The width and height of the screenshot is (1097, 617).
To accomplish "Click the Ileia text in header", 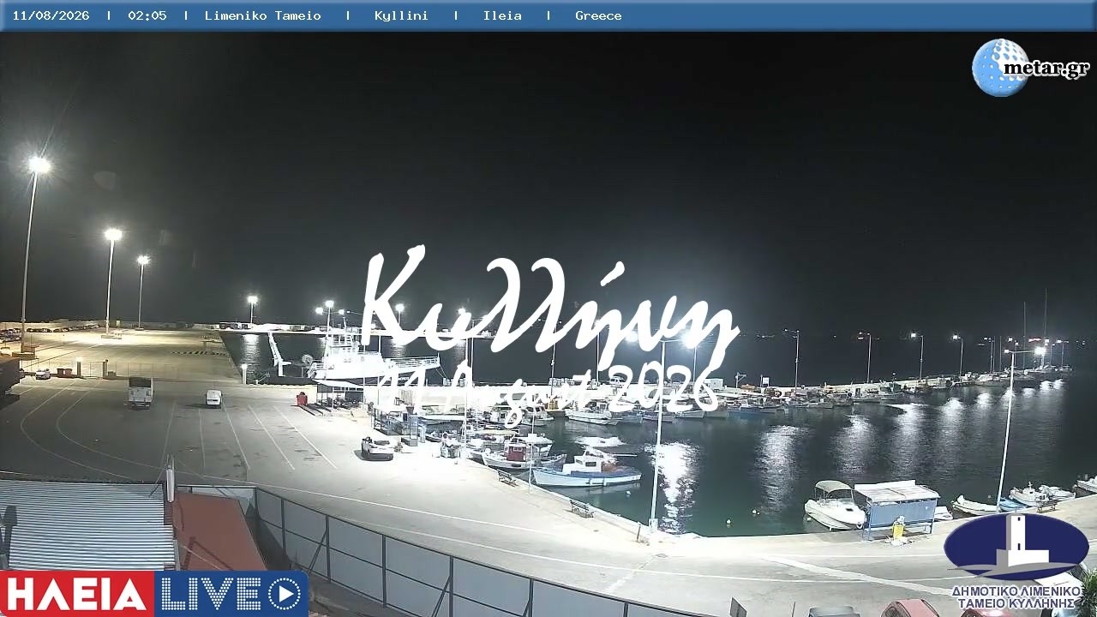I will click(502, 15).
